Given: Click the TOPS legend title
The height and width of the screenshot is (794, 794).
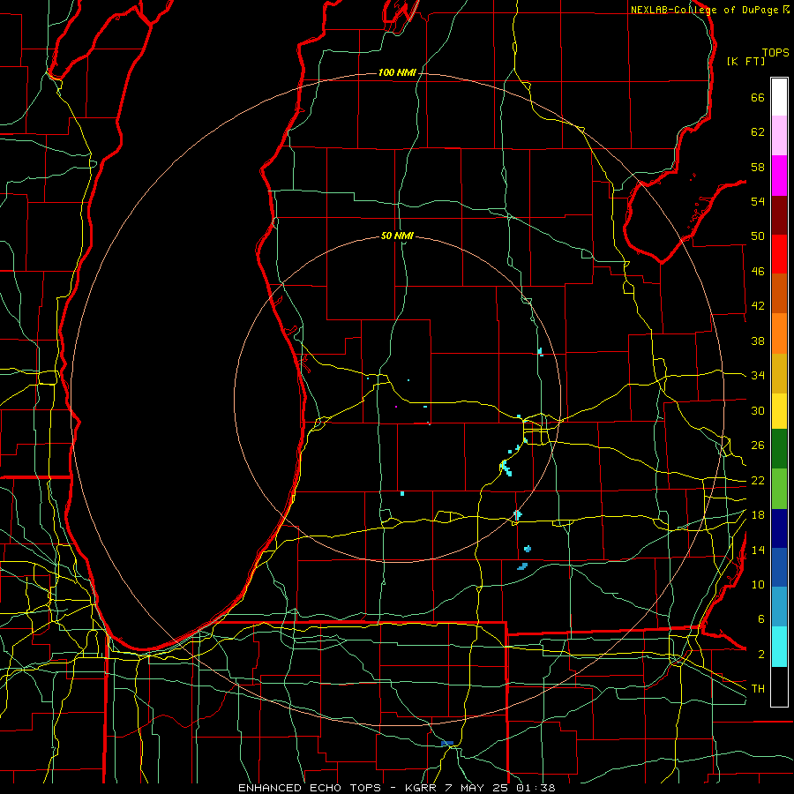Looking at the screenshot, I should click(775, 52).
